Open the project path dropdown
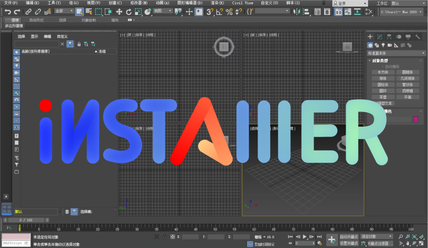This screenshot has width=428, height=248. point(401,12)
